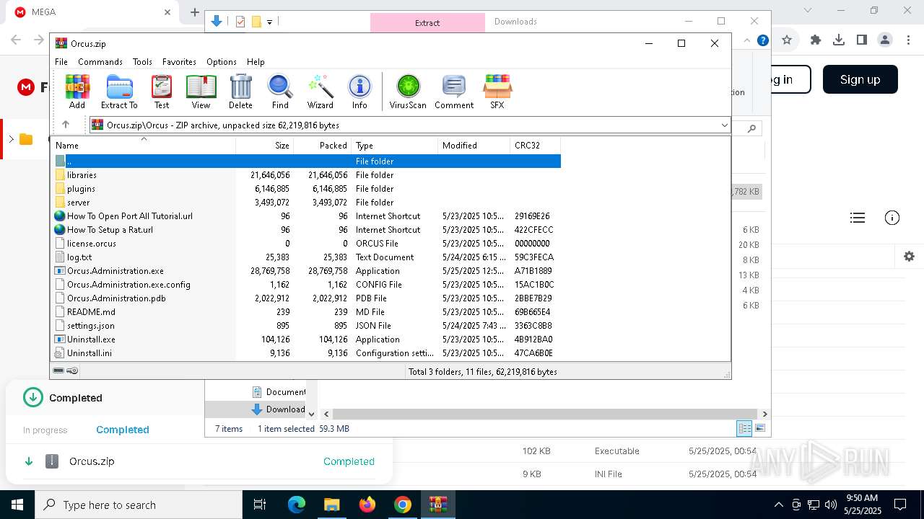The image size is (924, 519).
Task: Click the Extract To toolbar icon
Action: [119, 92]
